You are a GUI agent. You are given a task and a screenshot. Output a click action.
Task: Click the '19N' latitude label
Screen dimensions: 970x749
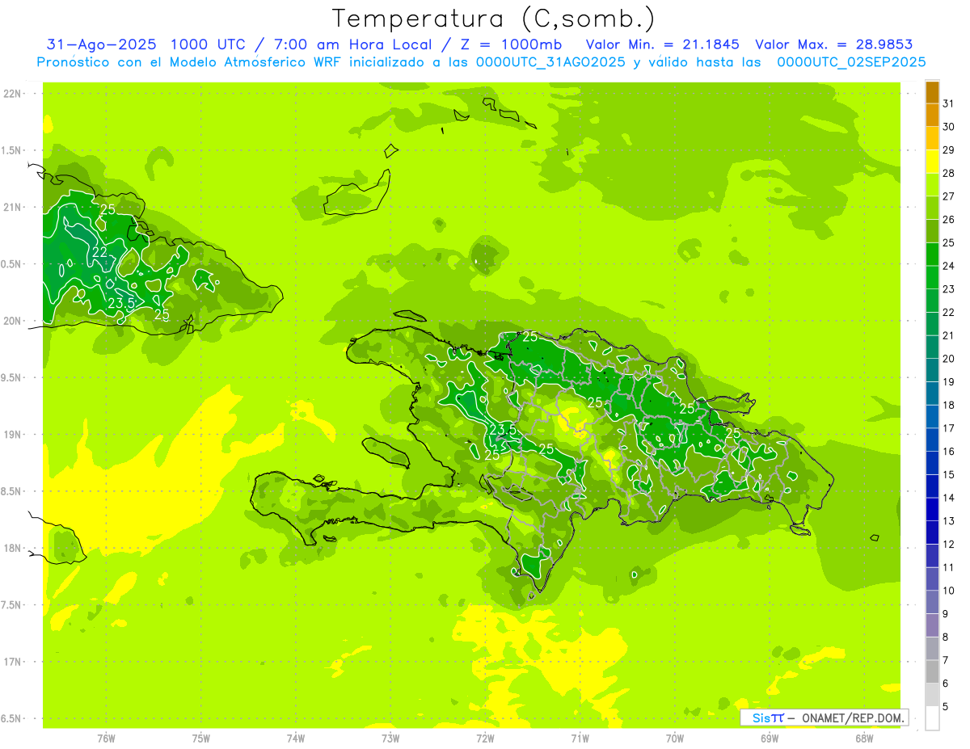(12, 434)
